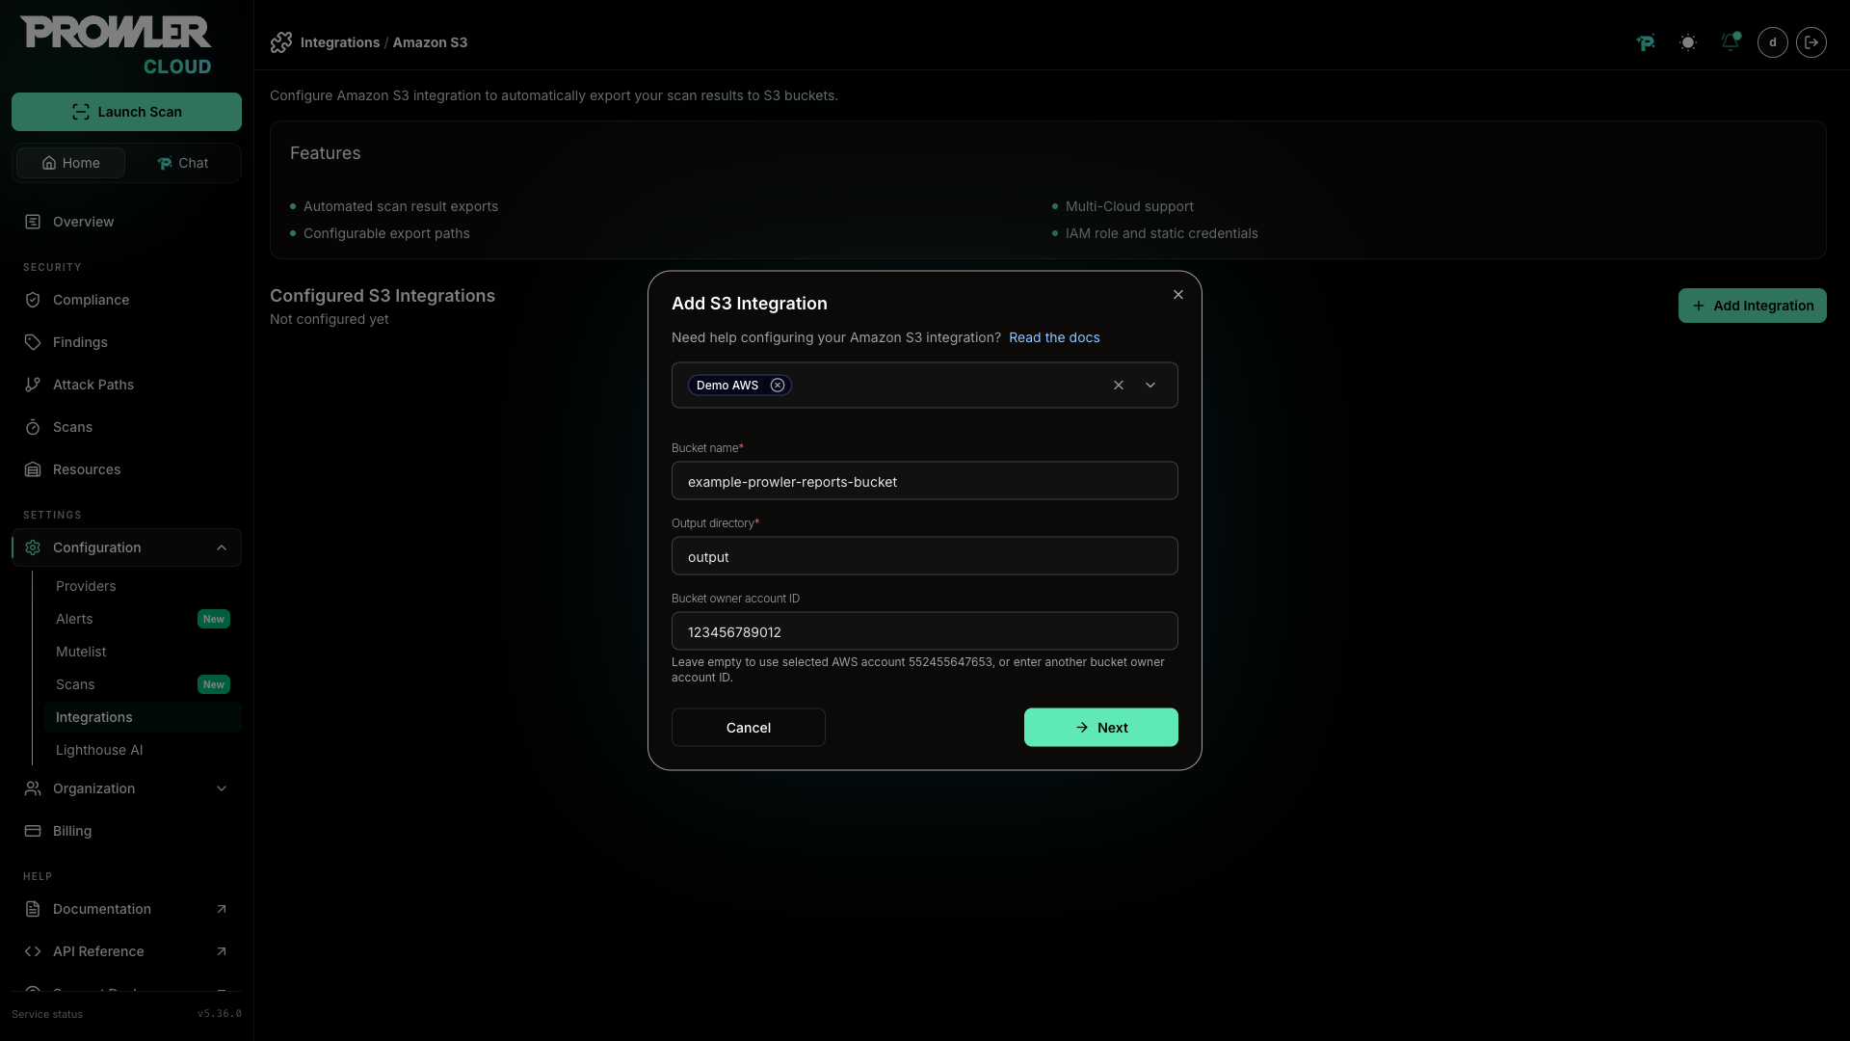Expand the provider selection dropdown arrow
Image resolution: width=1850 pixels, height=1041 pixels.
1150,385
